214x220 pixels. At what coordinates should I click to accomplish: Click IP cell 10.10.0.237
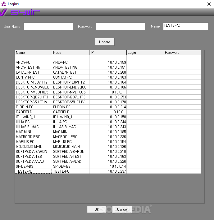tap(108, 171)
